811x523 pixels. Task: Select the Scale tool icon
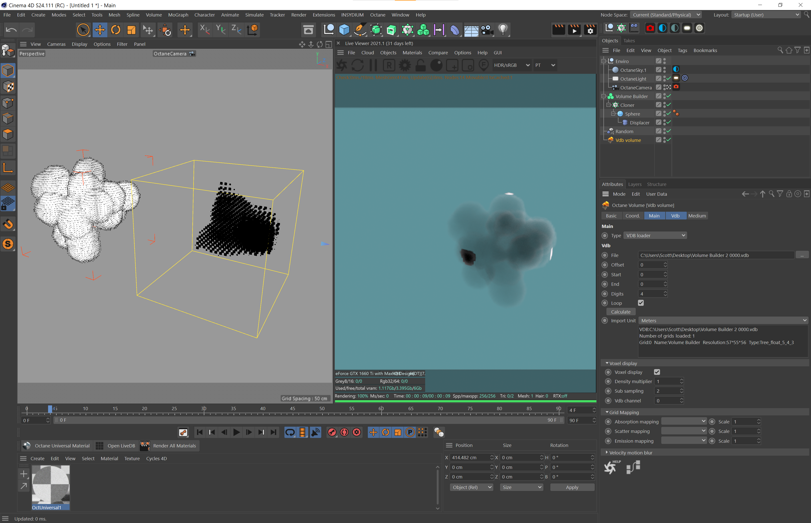(131, 30)
